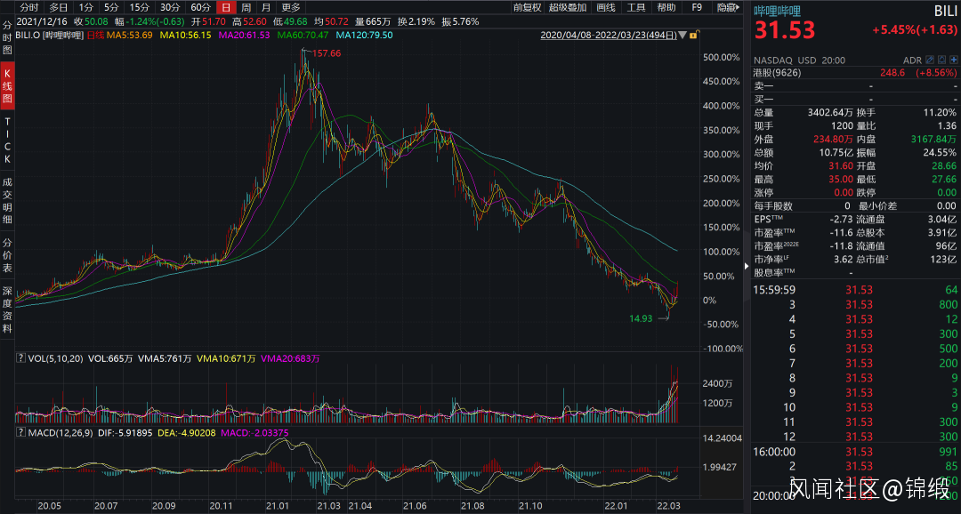The height and width of the screenshot is (514, 961).
Task: Click the alert bell icon next to ADR
Action: click(x=941, y=60)
